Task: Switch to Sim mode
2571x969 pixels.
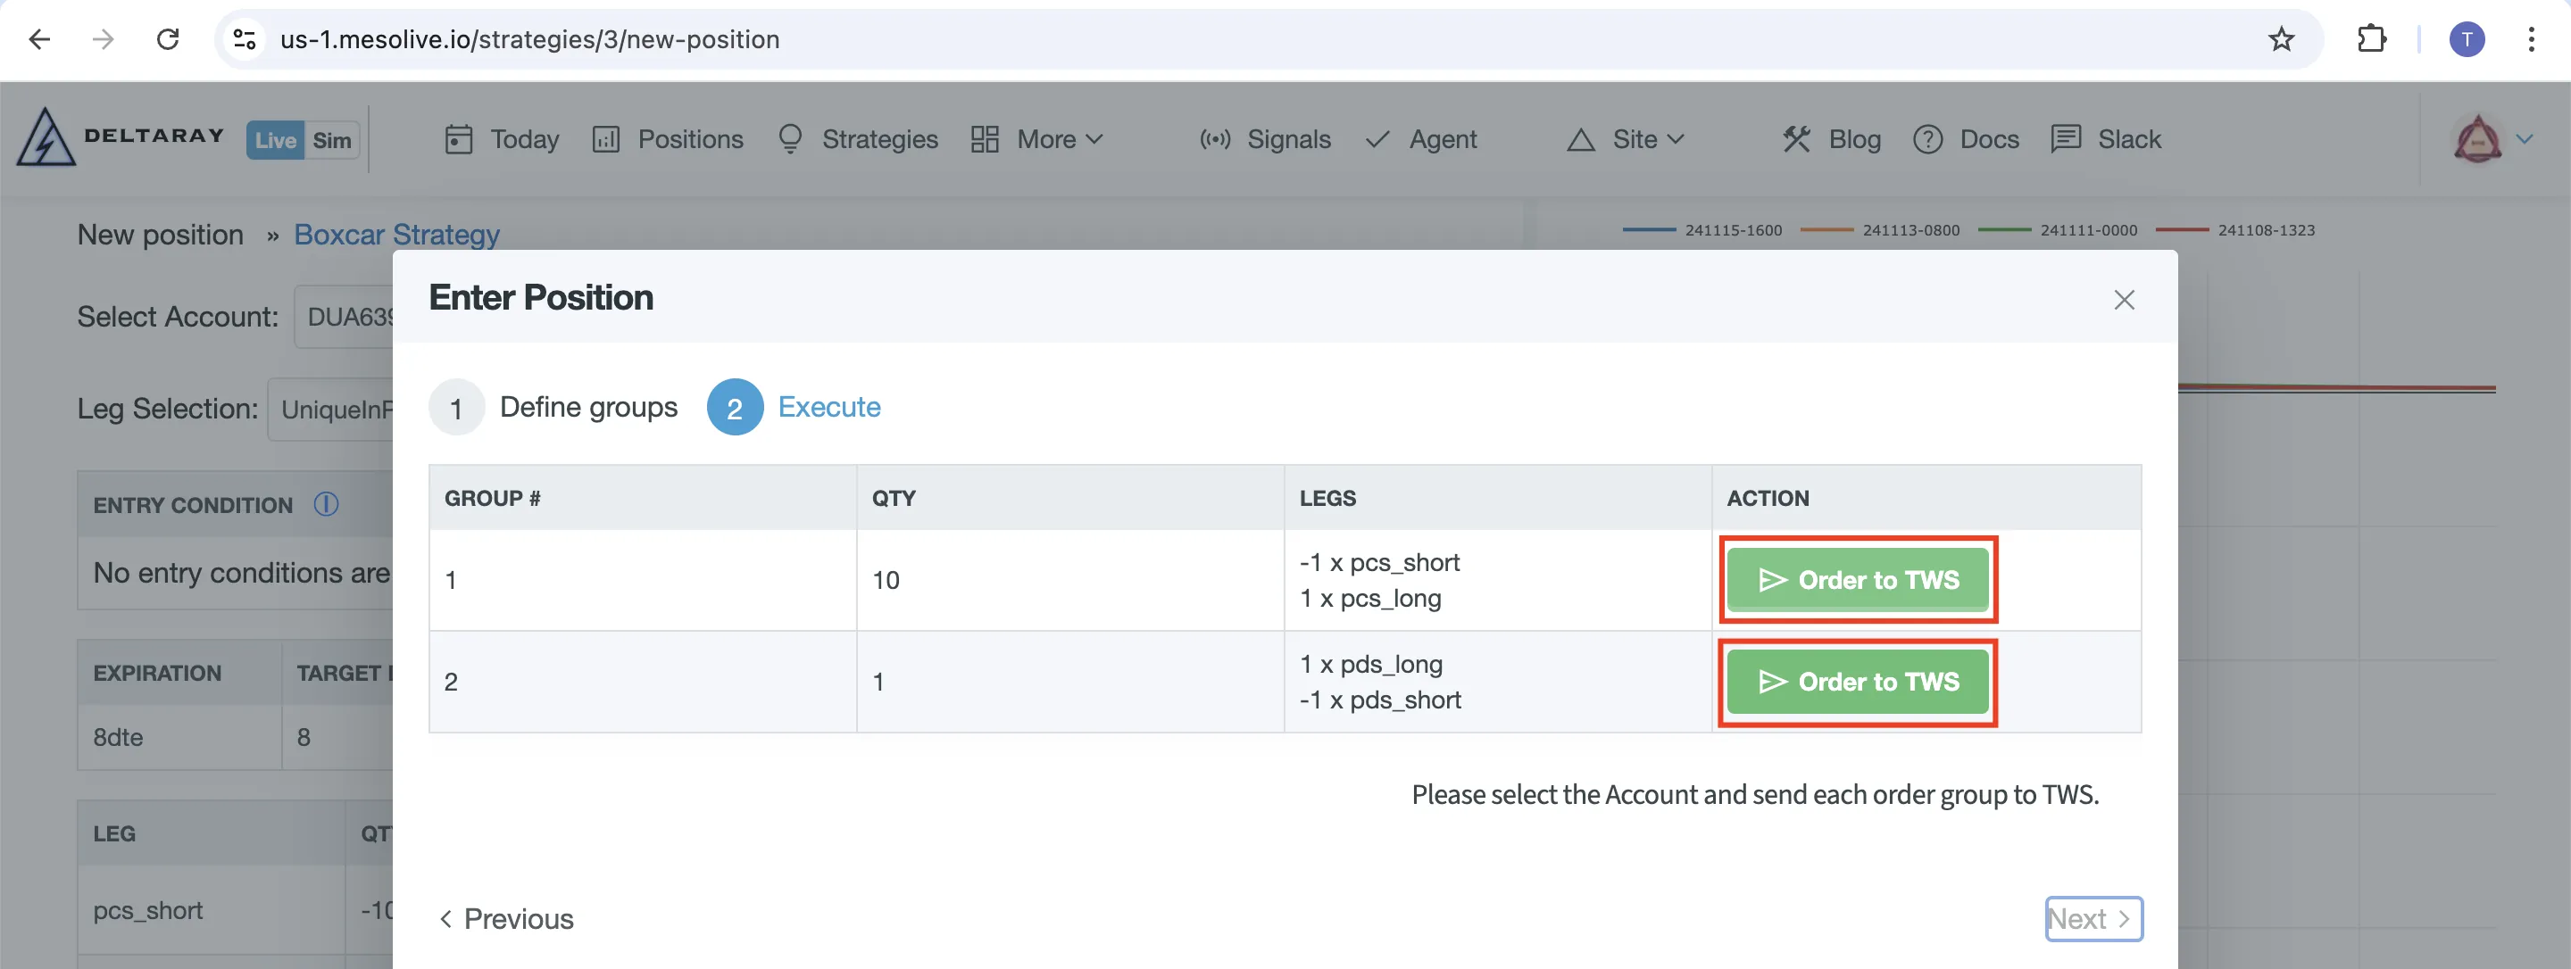Action: 331,140
